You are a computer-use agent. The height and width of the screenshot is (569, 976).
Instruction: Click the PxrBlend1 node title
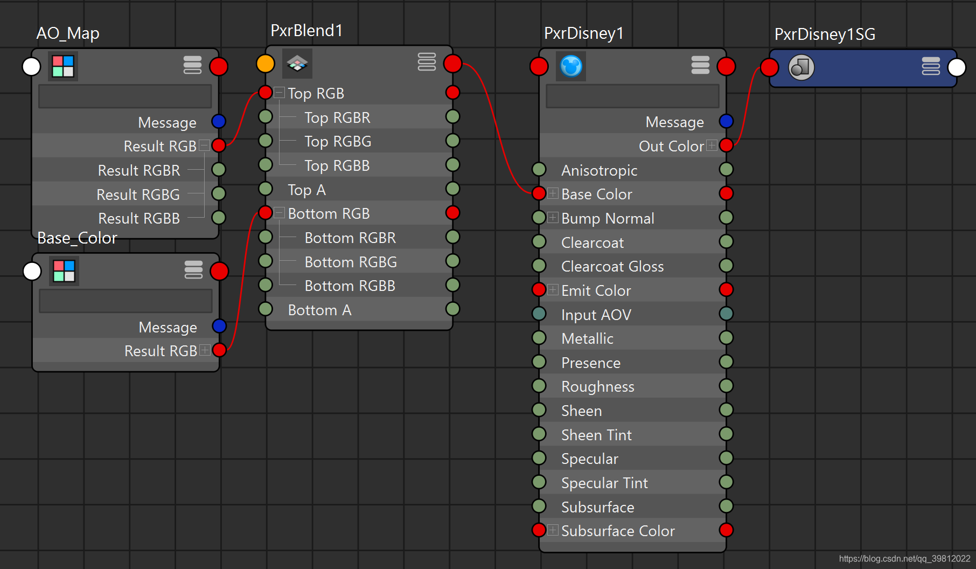[306, 31]
